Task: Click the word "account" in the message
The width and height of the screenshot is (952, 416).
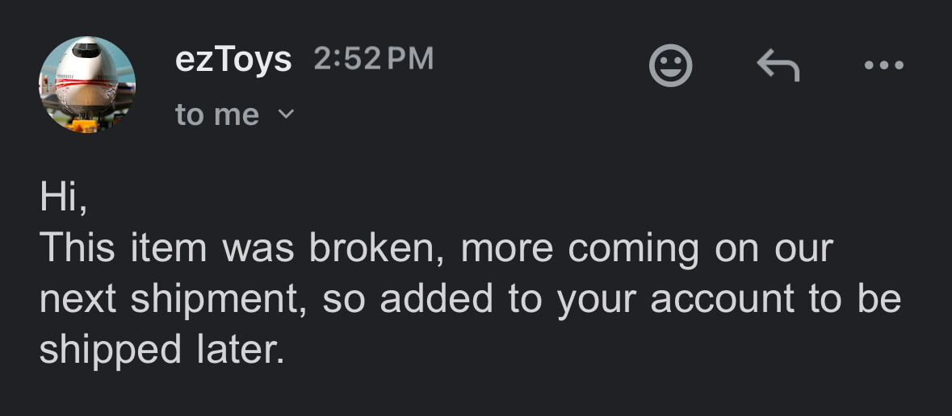Action: (723, 300)
